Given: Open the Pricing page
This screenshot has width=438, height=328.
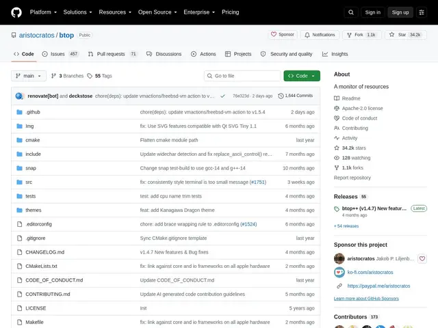Looking at the screenshot, I should [230, 12].
